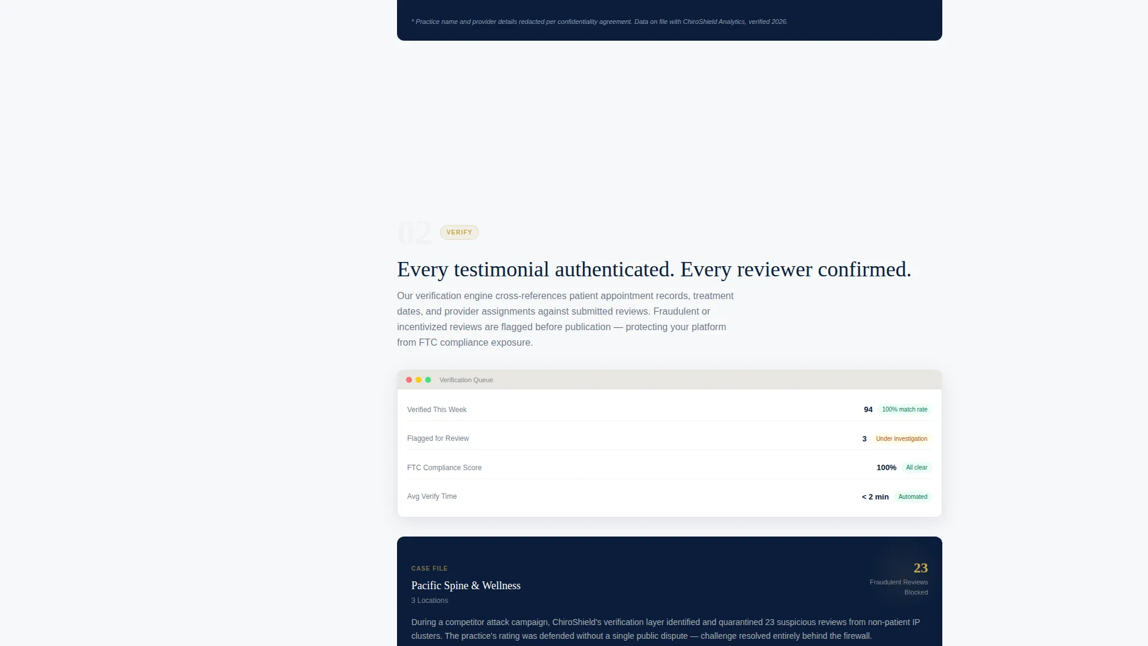
Task: Click the Flagged for Review row label
Action: 438,438
